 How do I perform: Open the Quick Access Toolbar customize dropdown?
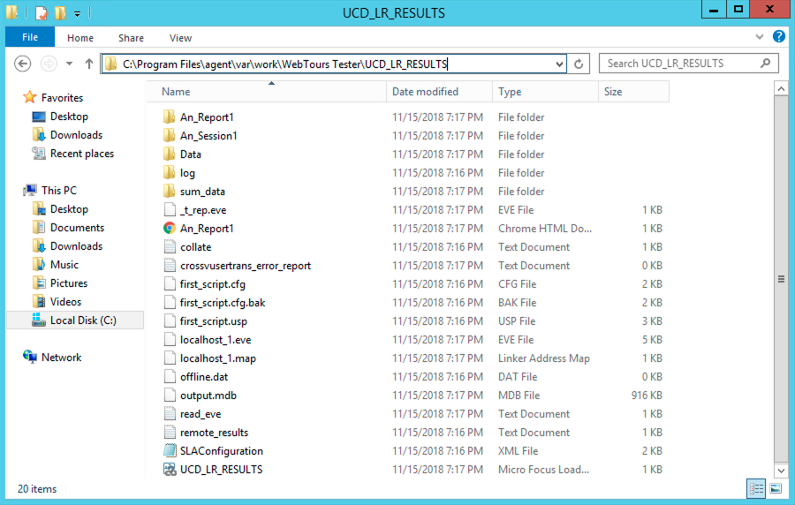pos(78,13)
